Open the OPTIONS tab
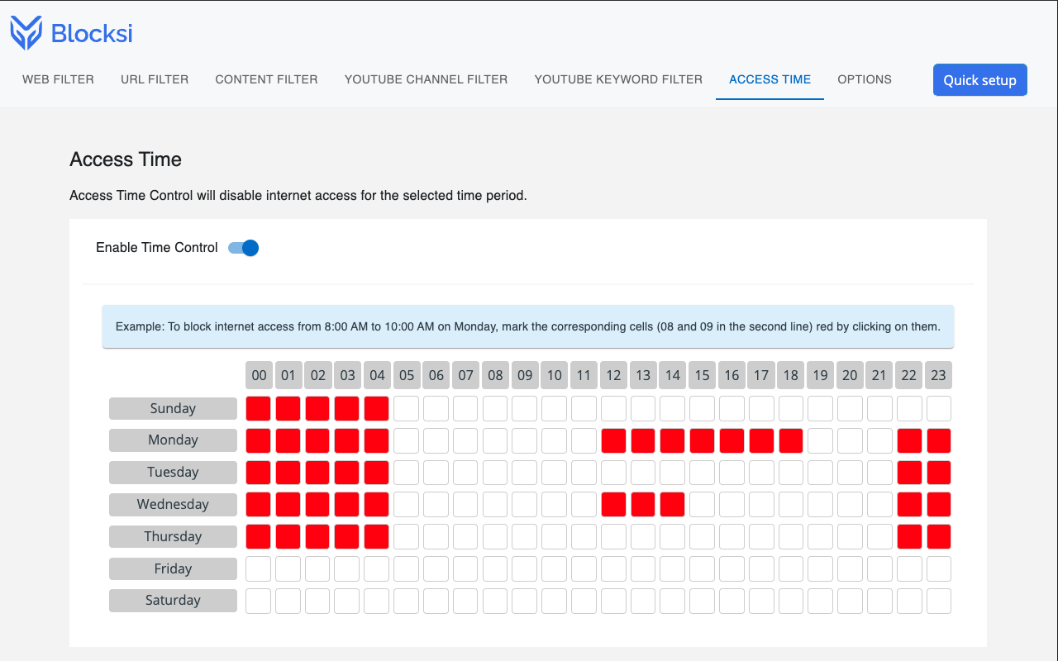 865,79
